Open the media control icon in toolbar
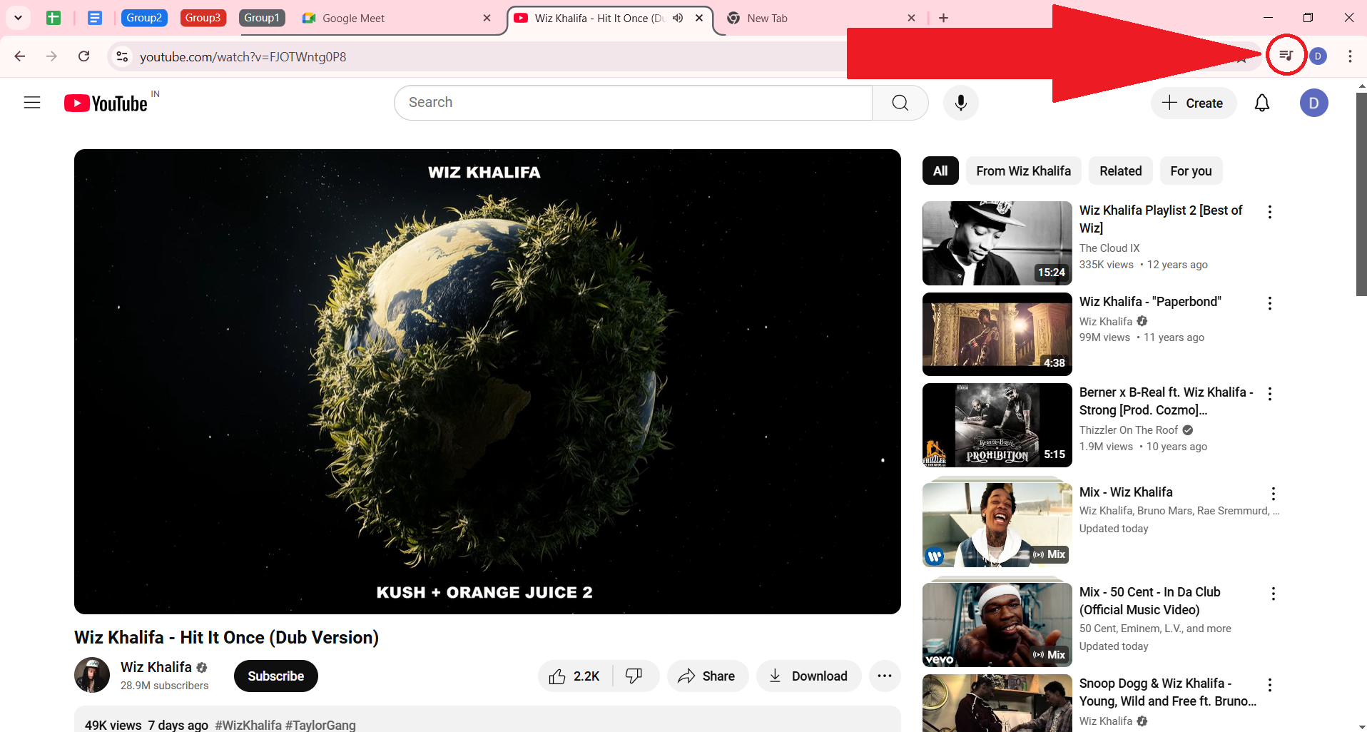This screenshot has width=1367, height=732. click(x=1286, y=56)
